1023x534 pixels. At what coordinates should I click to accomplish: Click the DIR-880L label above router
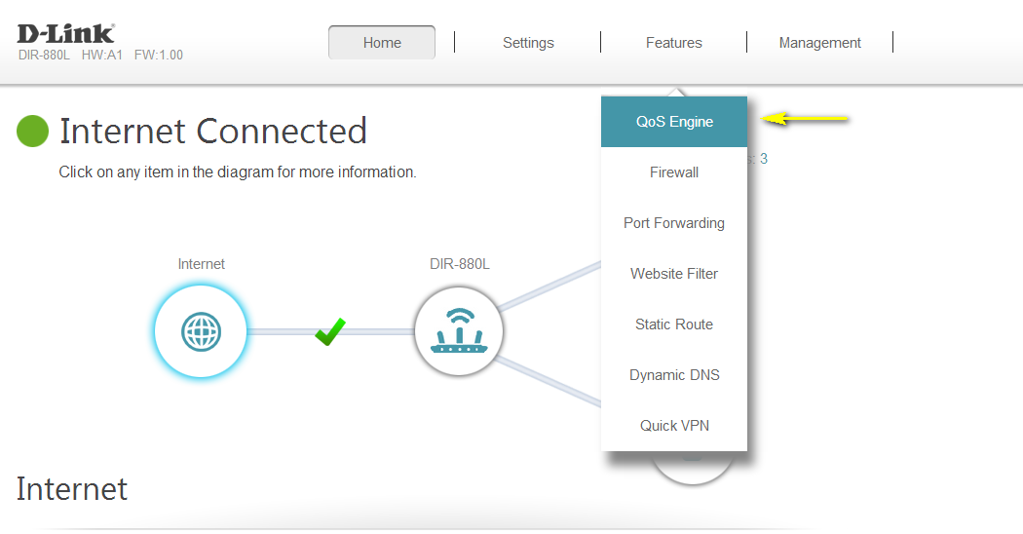point(459,264)
